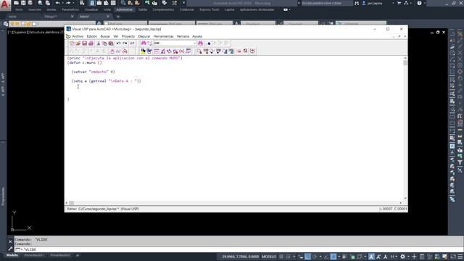Select the Administrar ribbon tab in AutoCAD

[124, 9]
